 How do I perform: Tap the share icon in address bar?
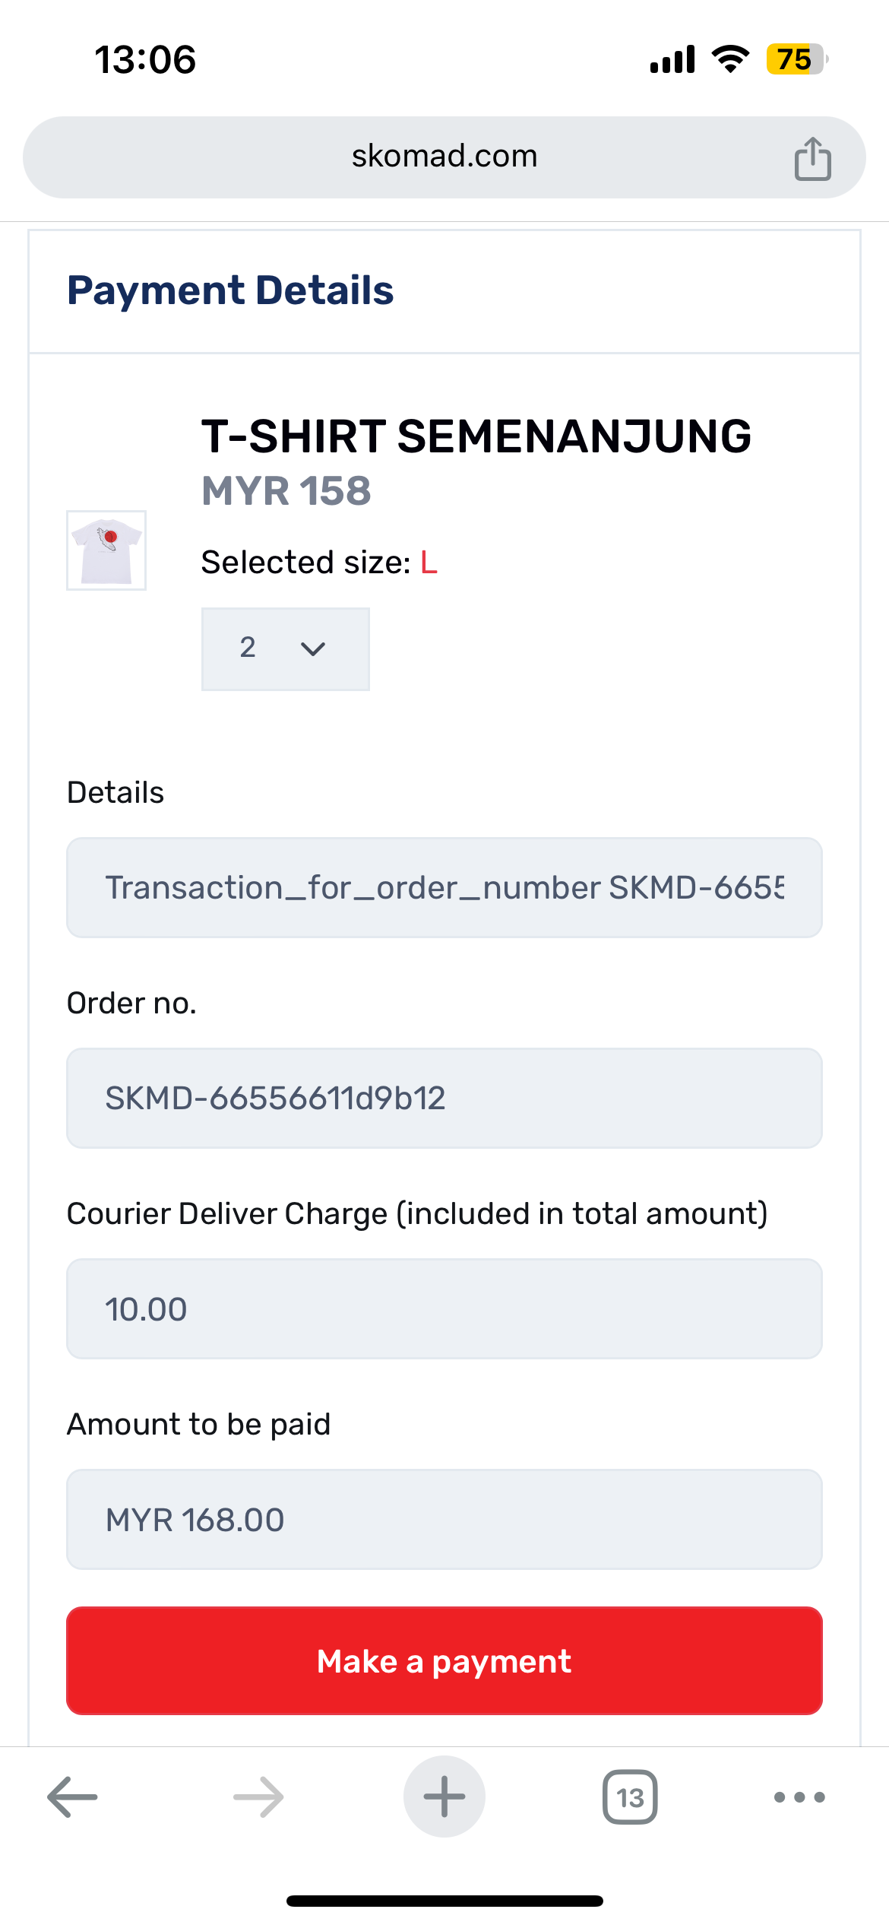pos(812,158)
